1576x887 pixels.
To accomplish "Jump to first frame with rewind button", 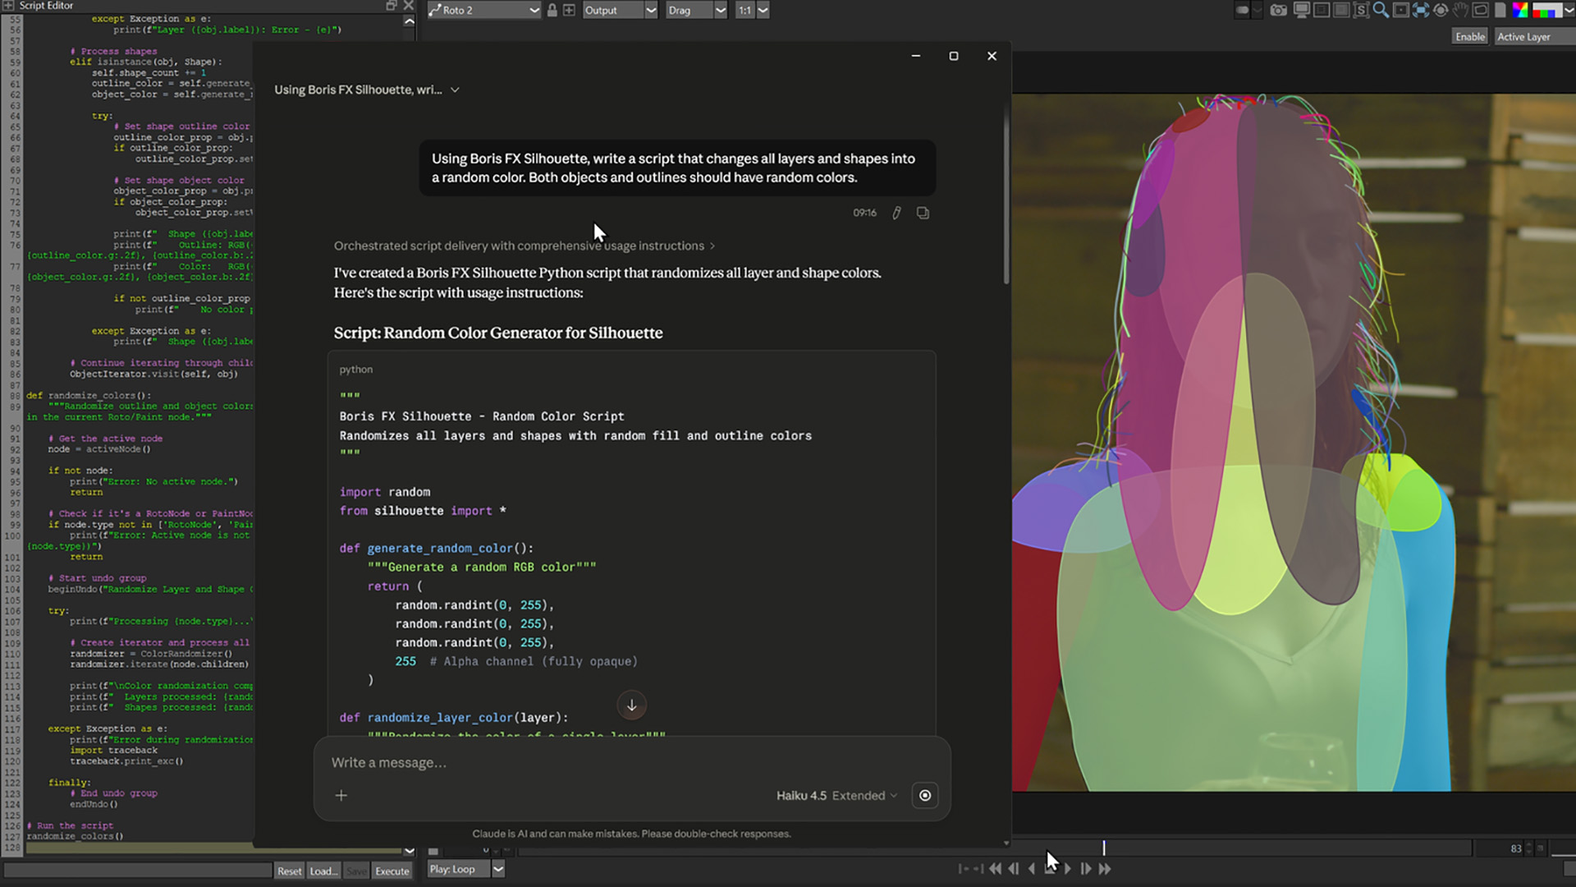I will 995,869.
